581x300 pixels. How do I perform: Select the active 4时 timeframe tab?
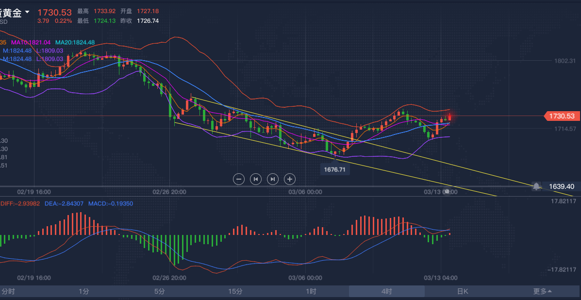387,291
